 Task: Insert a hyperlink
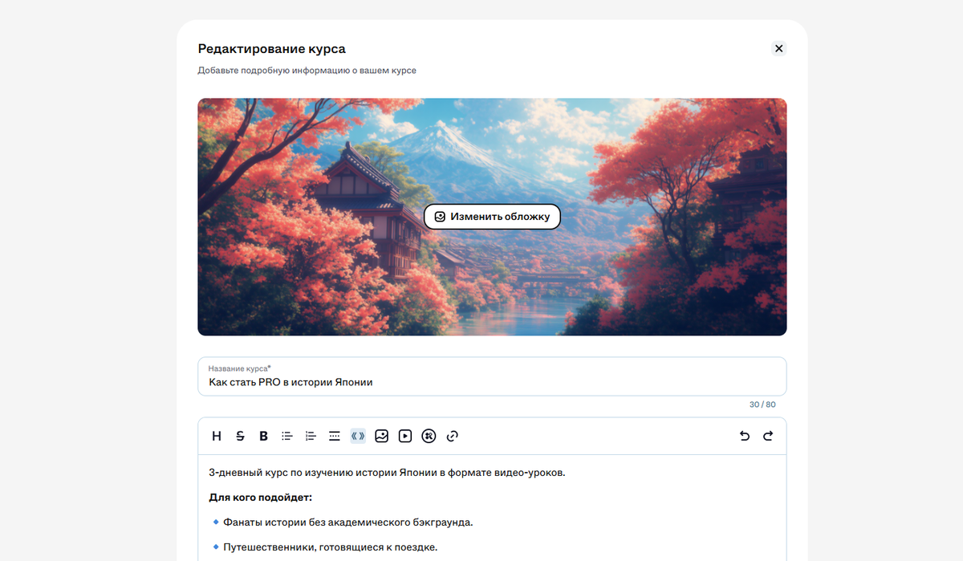[453, 437]
